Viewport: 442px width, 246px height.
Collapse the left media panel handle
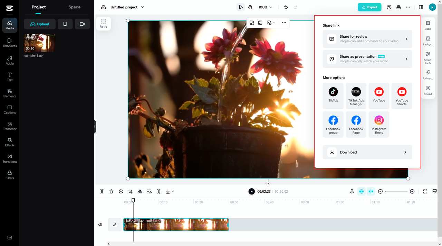pyautogui.click(x=95, y=127)
